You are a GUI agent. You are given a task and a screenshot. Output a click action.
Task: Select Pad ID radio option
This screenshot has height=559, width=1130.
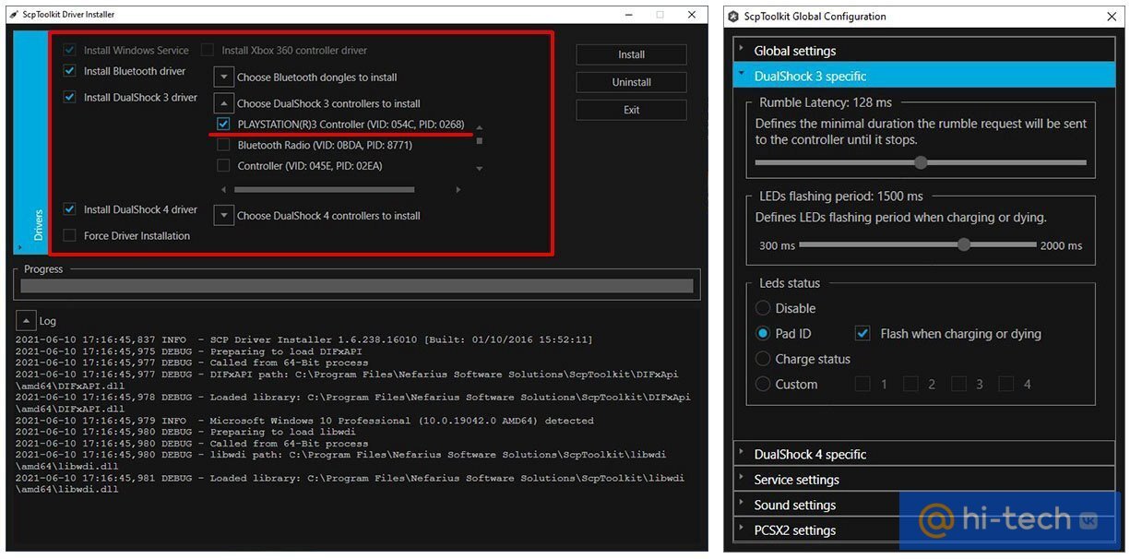click(x=763, y=333)
